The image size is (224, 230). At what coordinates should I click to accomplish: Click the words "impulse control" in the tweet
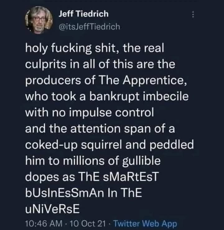point(111,113)
